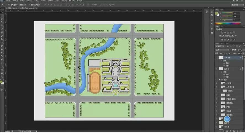245x133 pixels.
Task: Select the Crop tool
Action: pyautogui.click(x=2, y=25)
